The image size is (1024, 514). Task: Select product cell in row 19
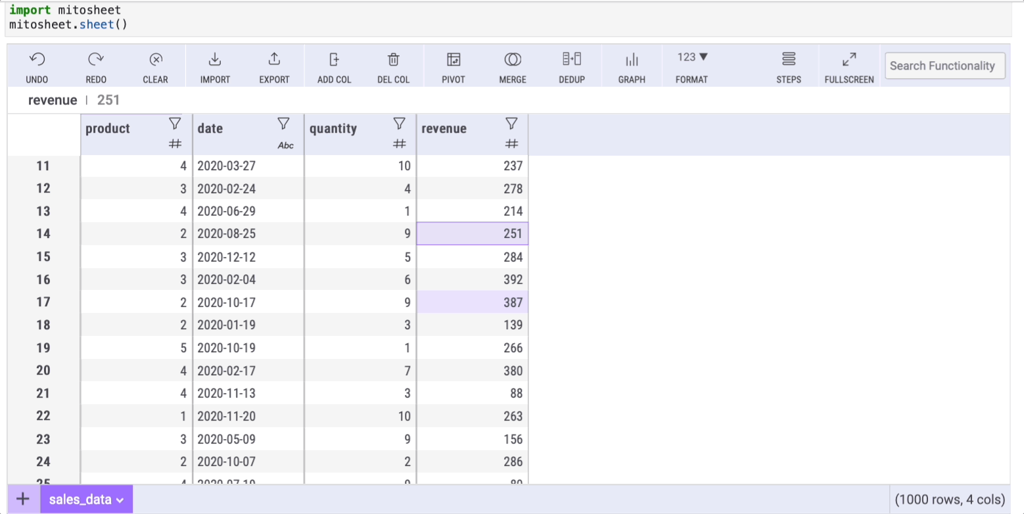point(137,348)
